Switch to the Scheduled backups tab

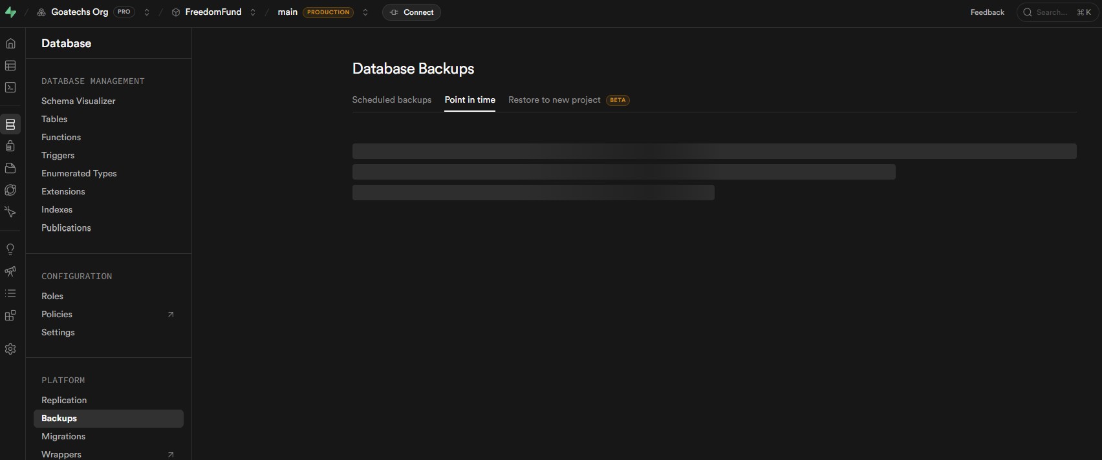[392, 99]
